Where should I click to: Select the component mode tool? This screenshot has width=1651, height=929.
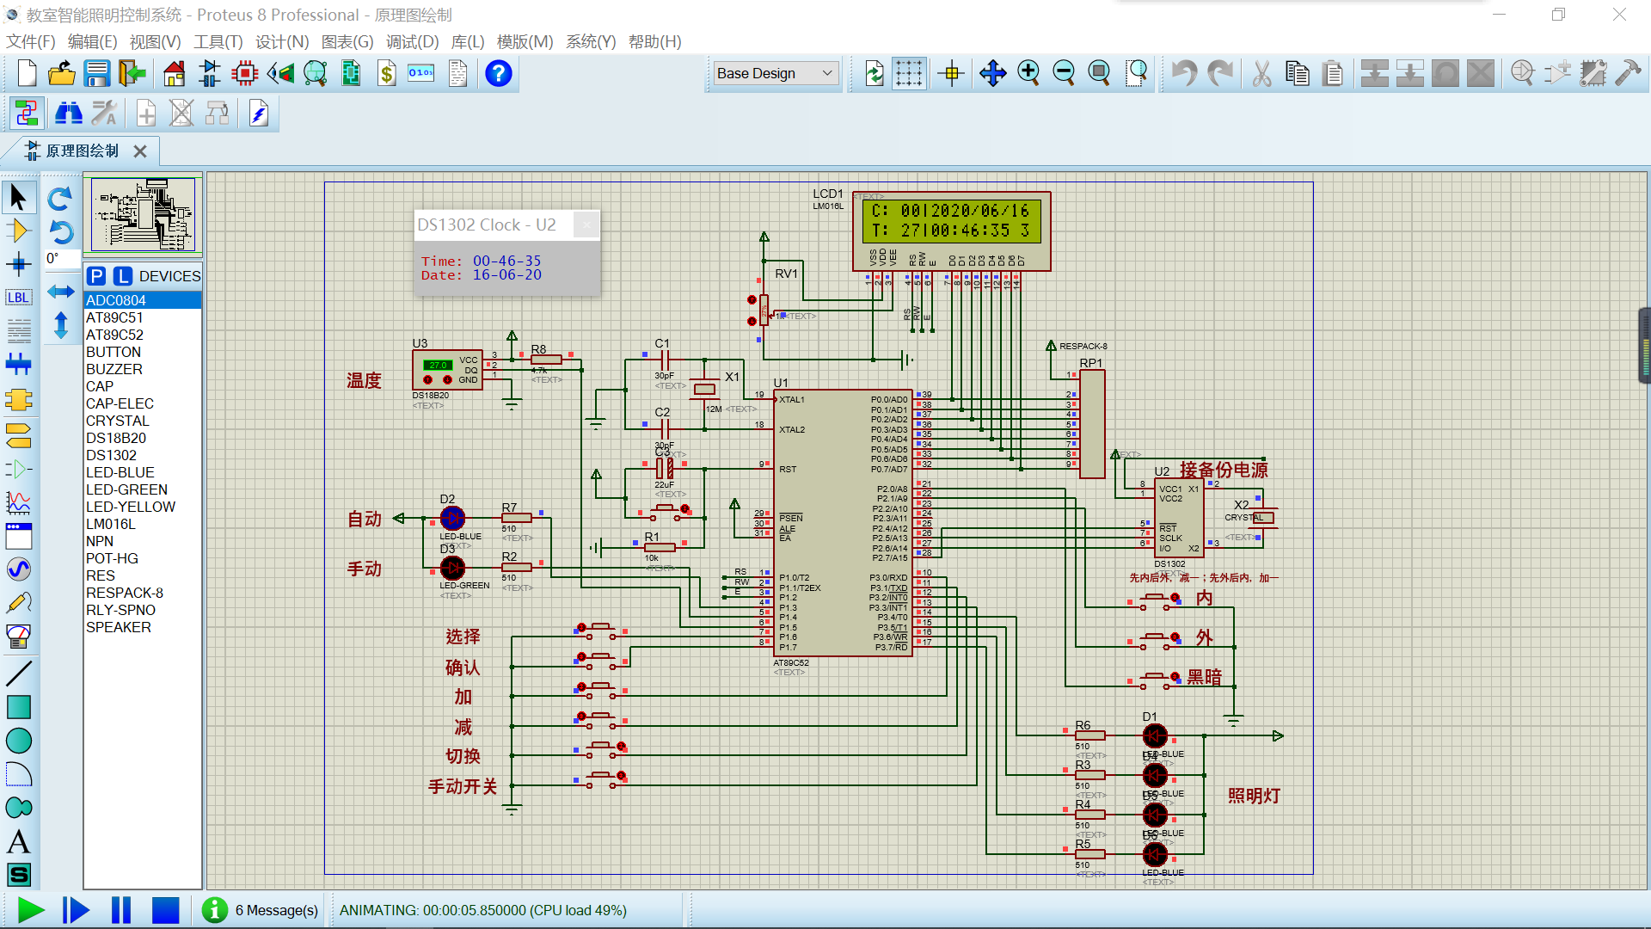coord(19,231)
